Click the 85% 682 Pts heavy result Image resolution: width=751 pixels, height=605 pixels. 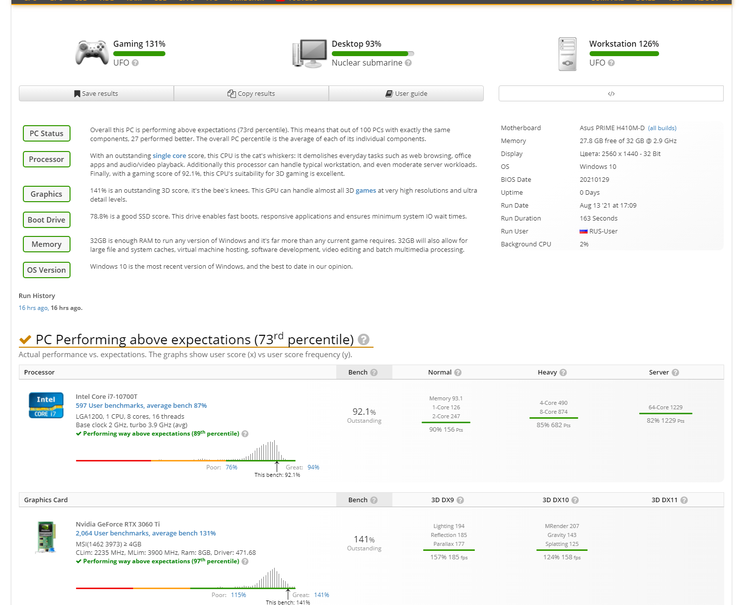click(553, 425)
